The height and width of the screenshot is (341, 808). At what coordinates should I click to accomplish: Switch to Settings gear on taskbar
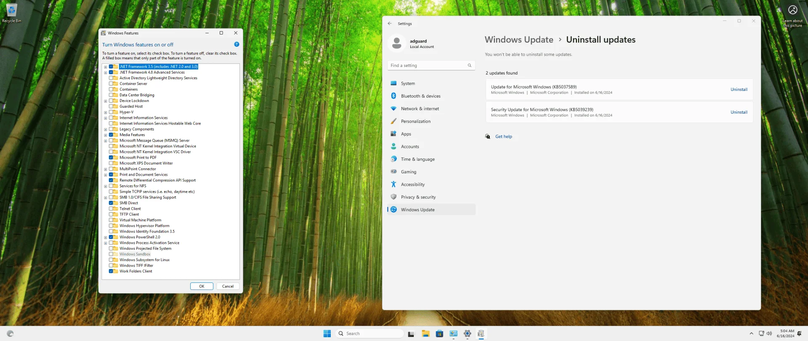tap(467, 334)
